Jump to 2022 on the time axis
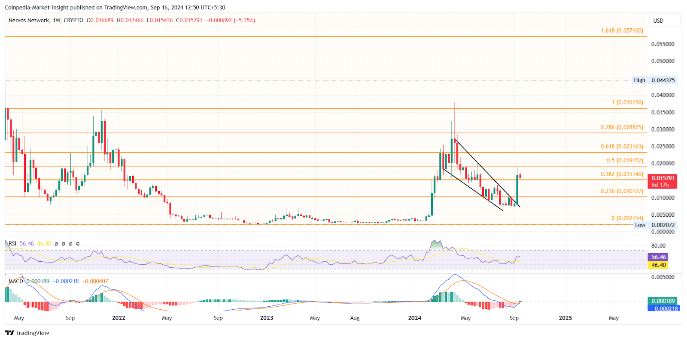The height and width of the screenshot is (341, 687). tap(119, 318)
